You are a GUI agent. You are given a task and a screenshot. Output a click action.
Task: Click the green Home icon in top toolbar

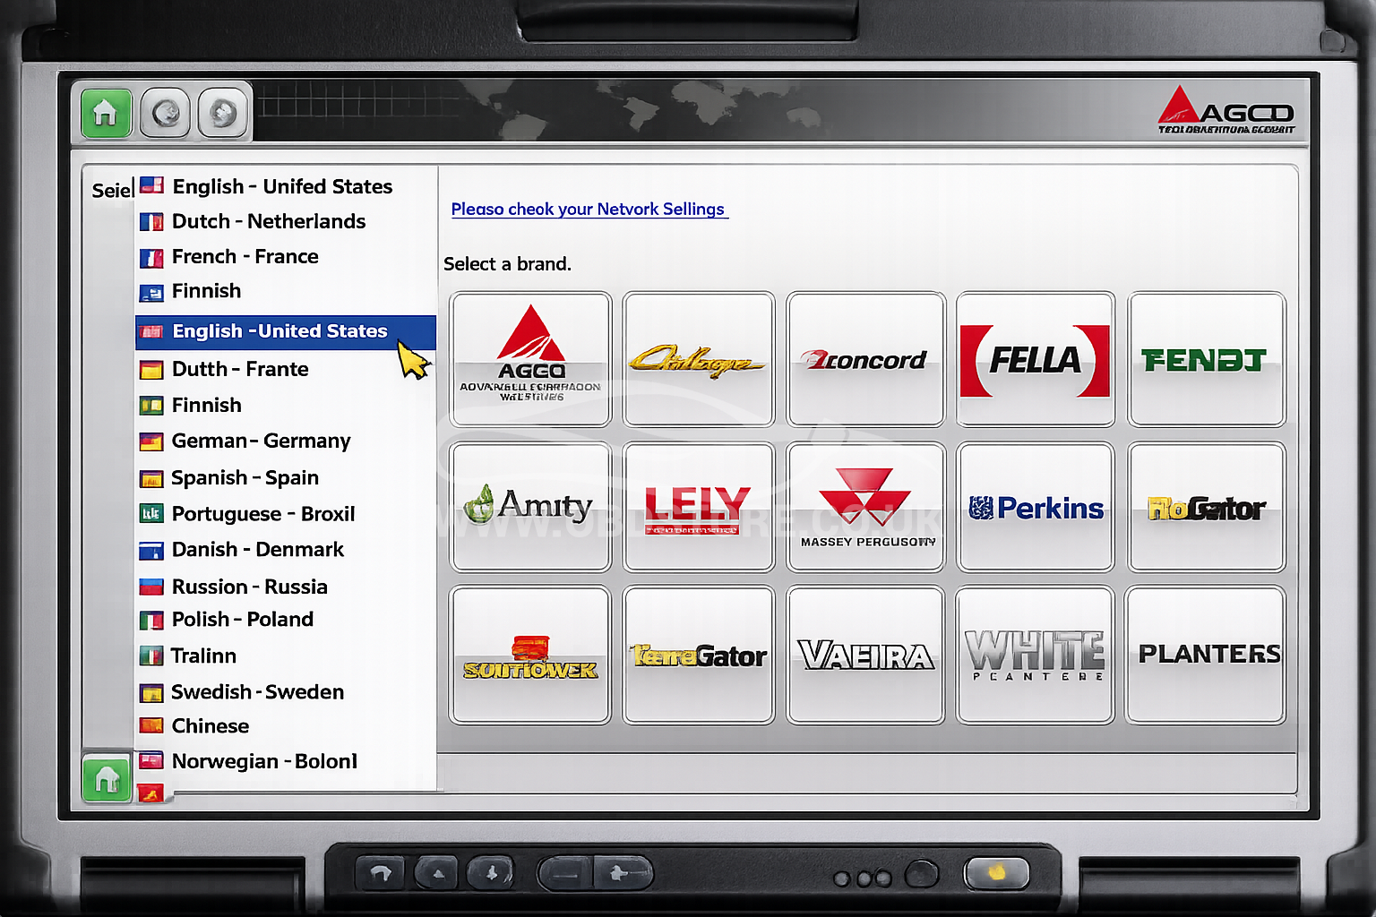(106, 113)
